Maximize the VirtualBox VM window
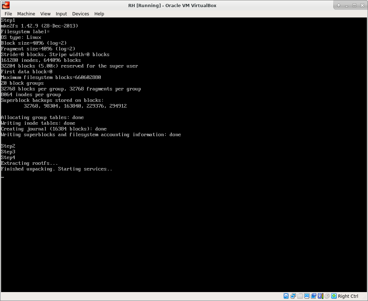This screenshot has height=301, width=368. [x=354, y=5]
